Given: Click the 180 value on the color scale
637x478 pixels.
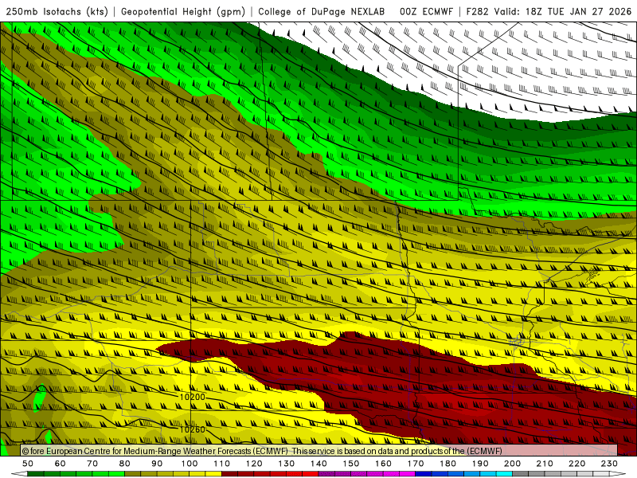Looking at the screenshot, I should click(447, 464).
